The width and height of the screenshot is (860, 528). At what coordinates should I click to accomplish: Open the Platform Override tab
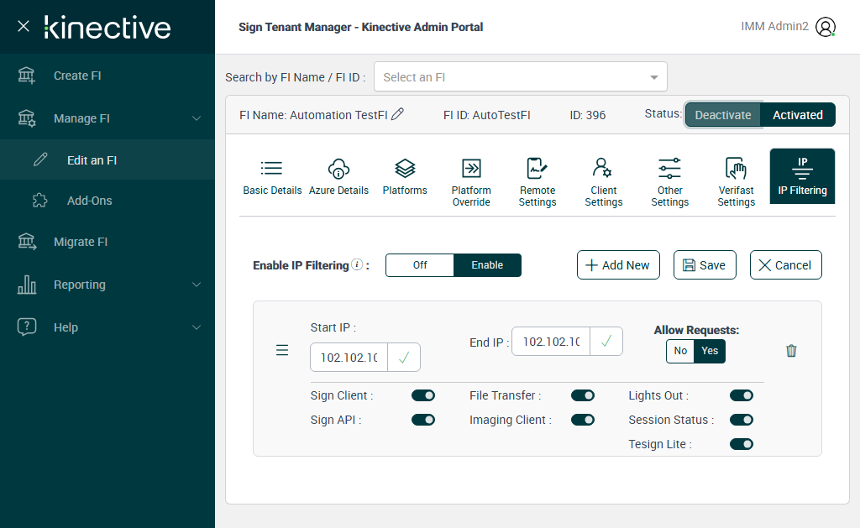pos(471,183)
